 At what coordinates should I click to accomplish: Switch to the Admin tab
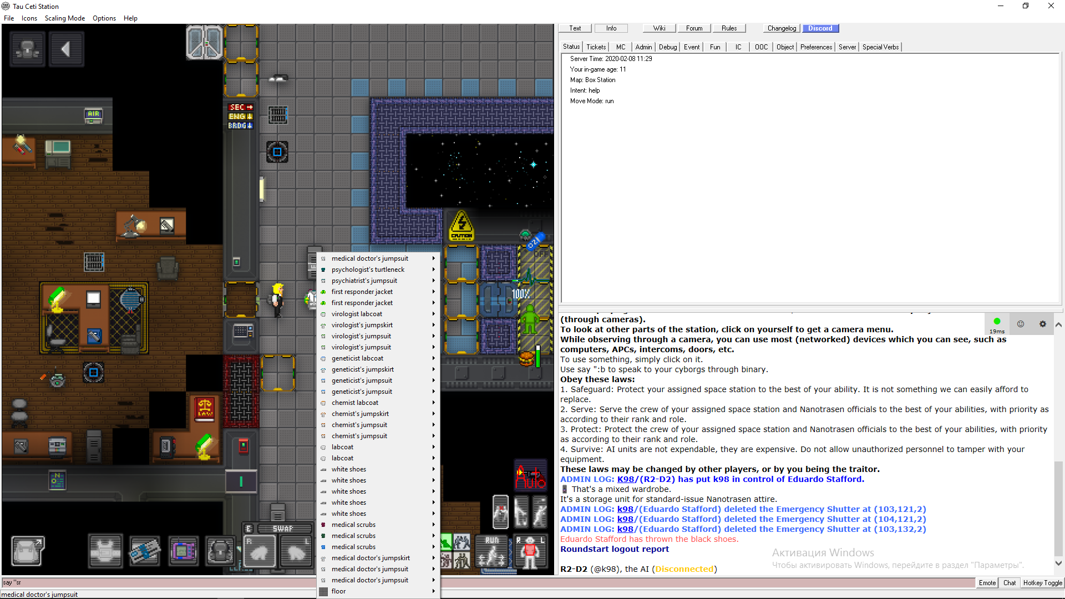[643, 47]
